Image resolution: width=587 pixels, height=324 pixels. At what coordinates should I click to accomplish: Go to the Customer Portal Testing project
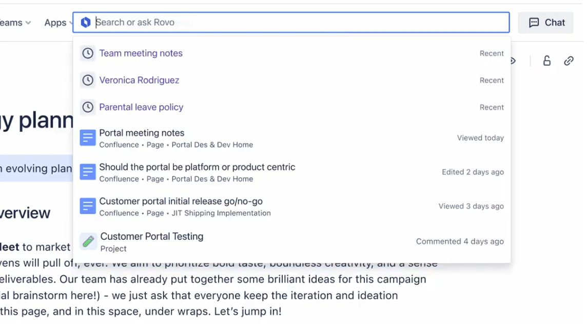pyautogui.click(x=152, y=236)
